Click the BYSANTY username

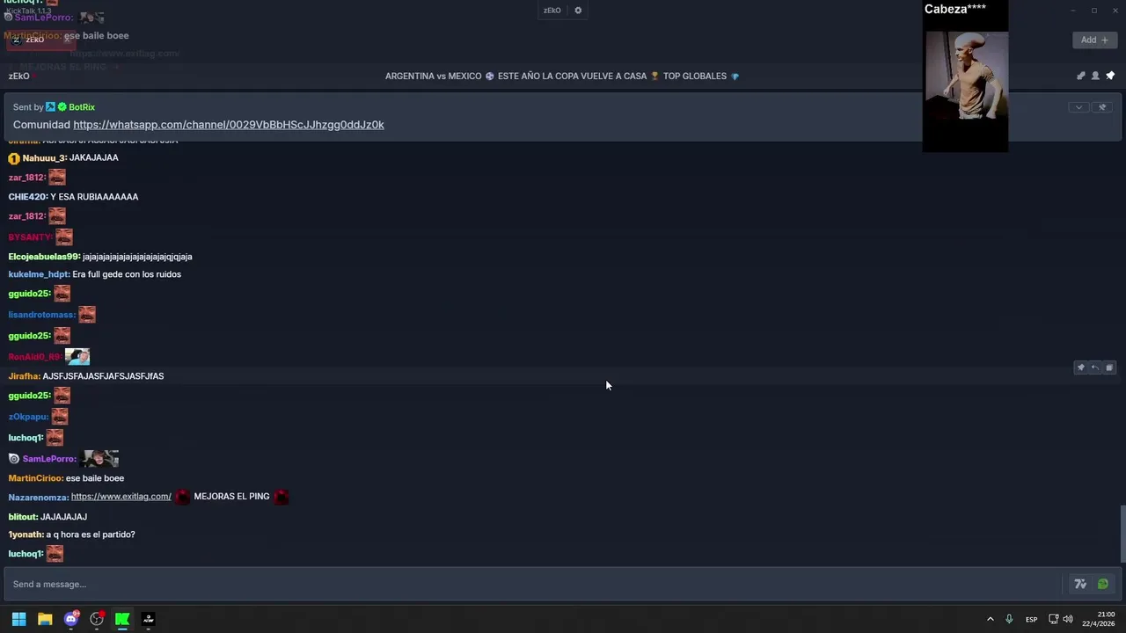pos(31,237)
